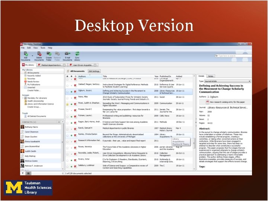
Task: Select the Reinke, Christa Easton row
Action: (x=129, y=135)
